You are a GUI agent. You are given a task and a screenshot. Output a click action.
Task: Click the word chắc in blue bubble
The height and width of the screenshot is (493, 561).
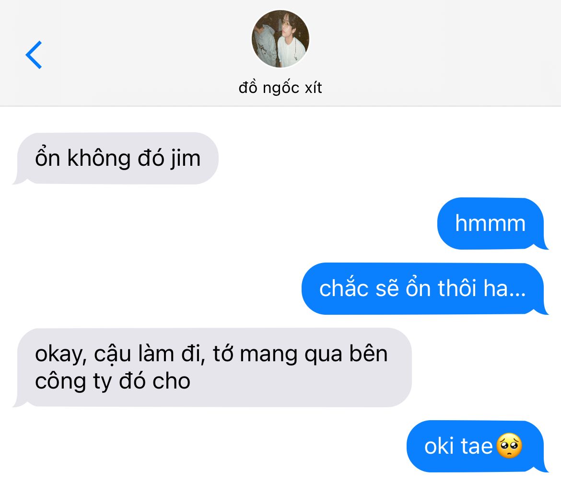click(x=344, y=288)
